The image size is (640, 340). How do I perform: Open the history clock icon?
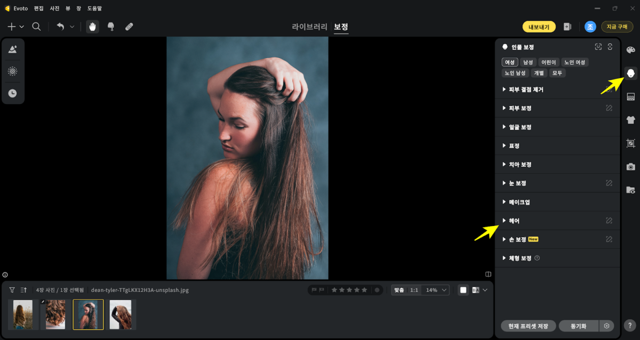coord(12,93)
